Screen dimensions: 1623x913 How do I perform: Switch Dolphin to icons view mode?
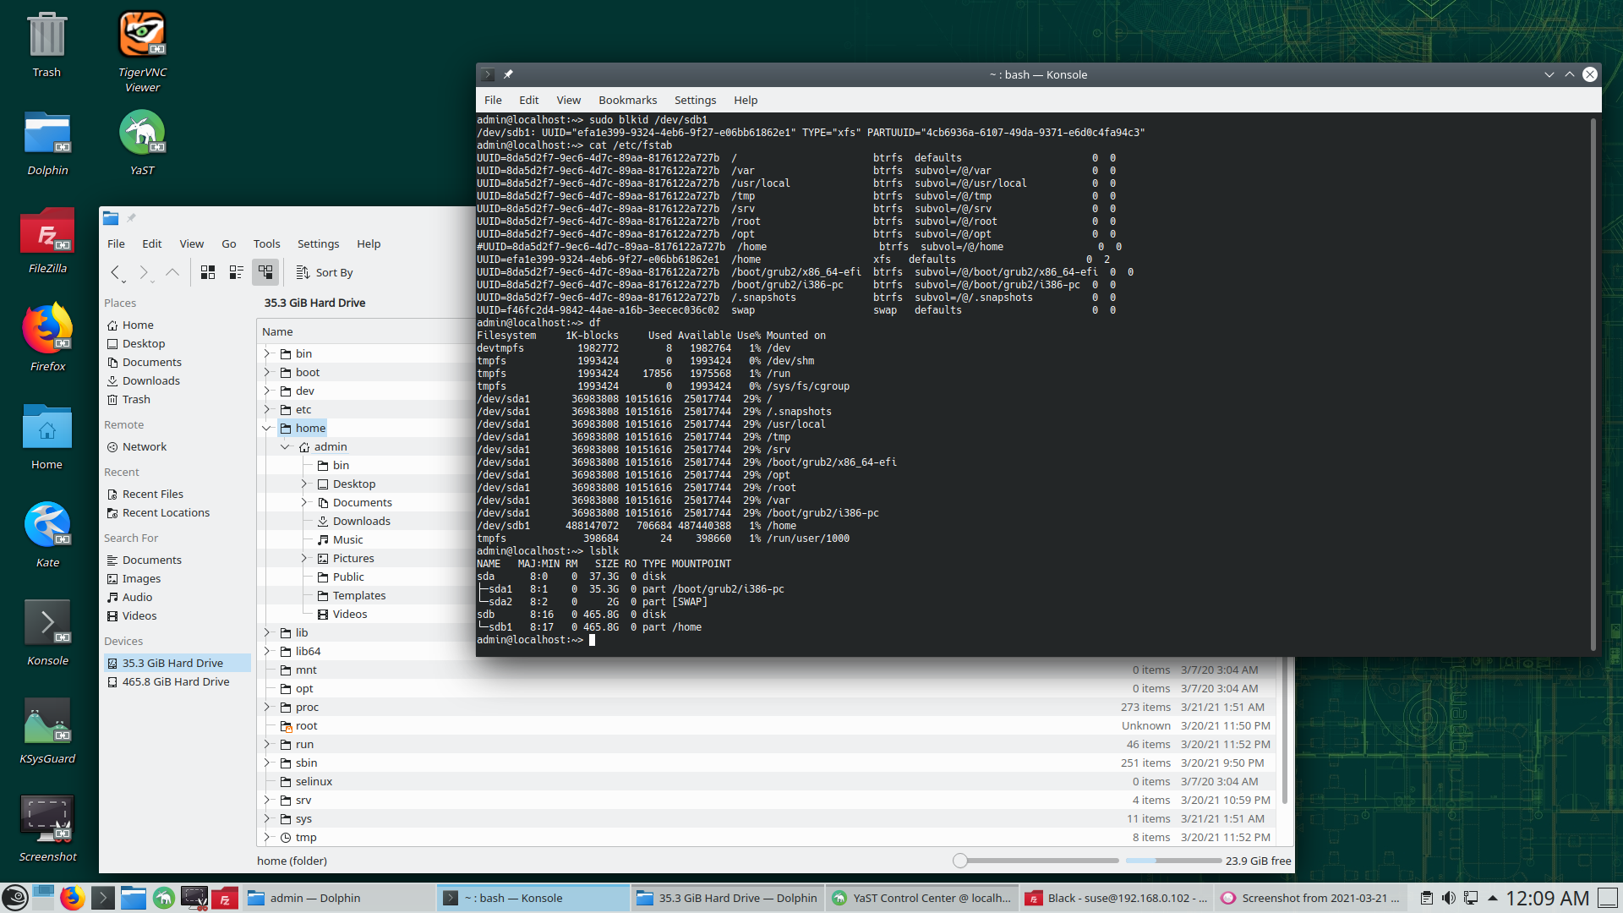click(208, 272)
